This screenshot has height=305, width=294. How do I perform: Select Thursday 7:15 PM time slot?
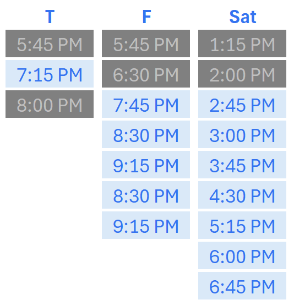(x=50, y=74)
